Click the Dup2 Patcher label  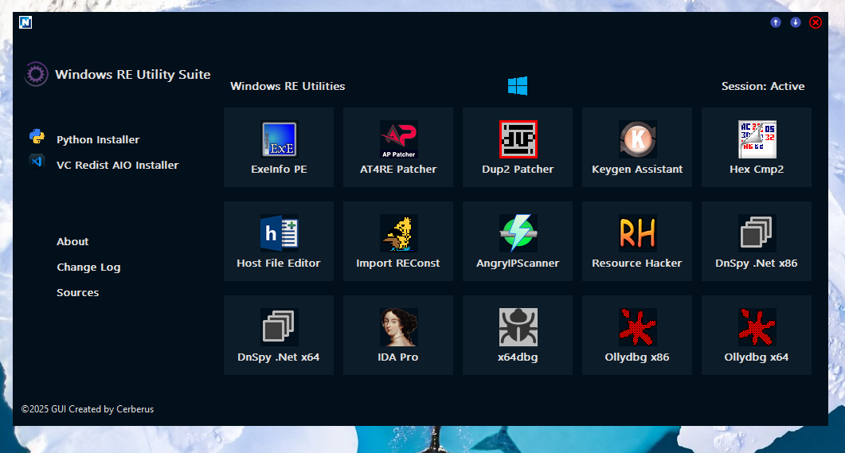(518, 169)
